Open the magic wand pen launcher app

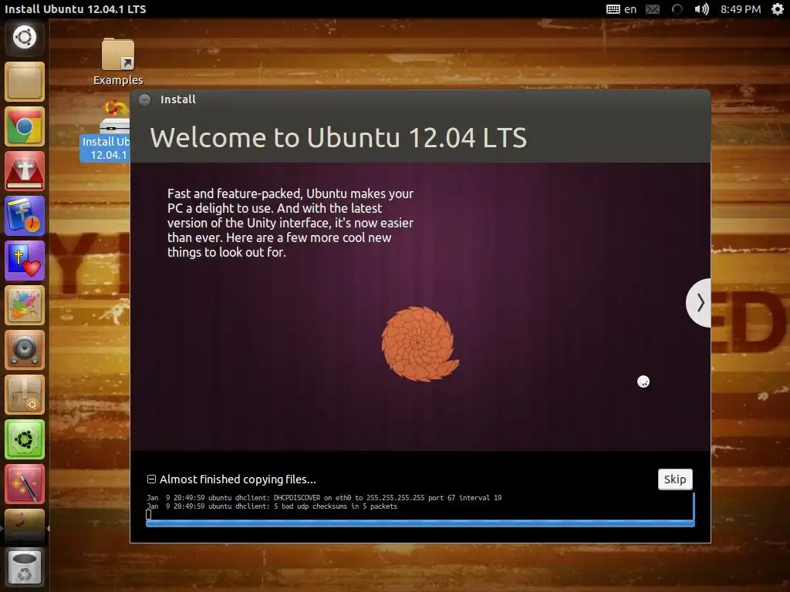(24, 484)
